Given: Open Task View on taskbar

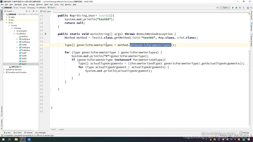Looking at the screenshot, I should pos(10,140).
